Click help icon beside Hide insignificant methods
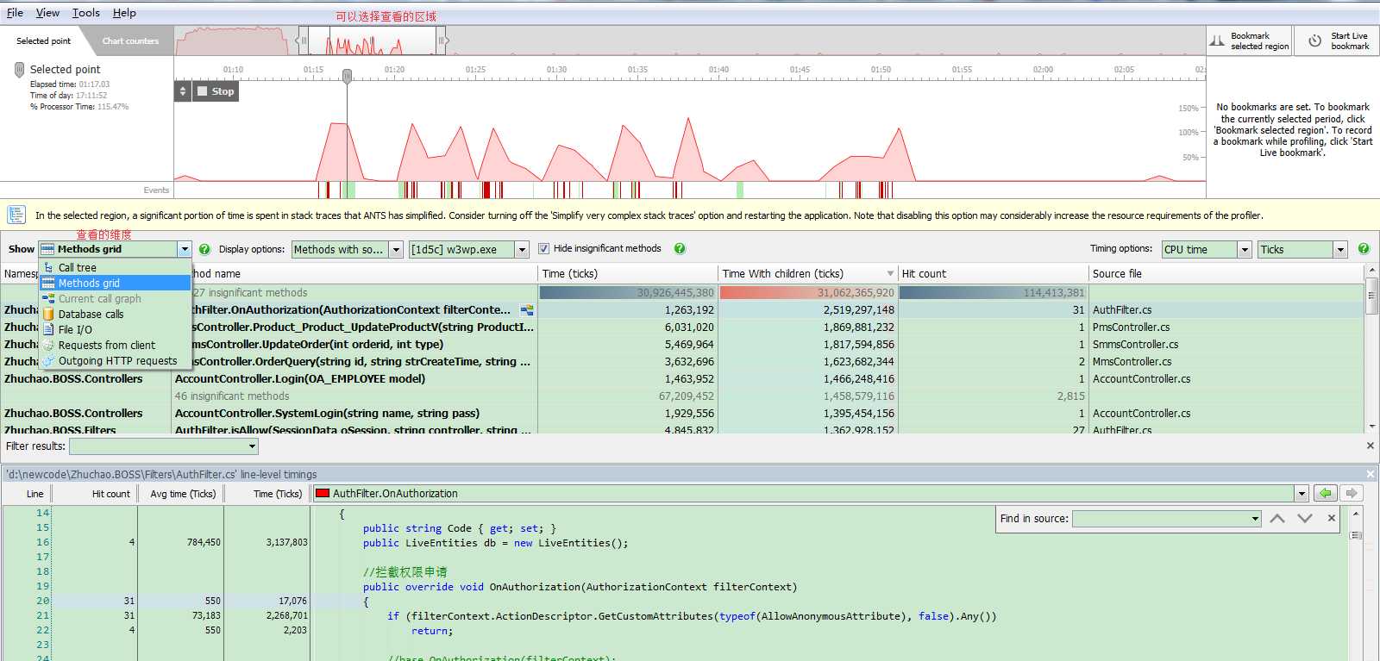 click(x=680, y=249)
